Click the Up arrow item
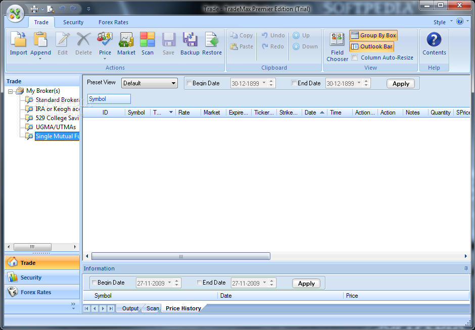This screenshot has height=330, width=475. click(x=301, y=35)
